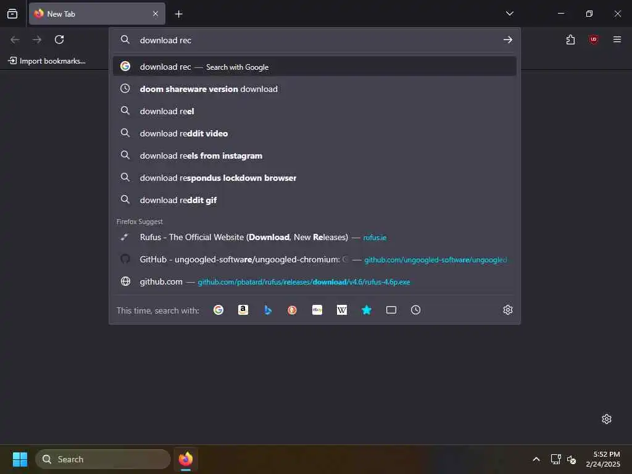Viewport: 632px width, 474px height.
Task: Select 'download respondus lockdown browser' suggestion
Action: click(x=314, y=177)
